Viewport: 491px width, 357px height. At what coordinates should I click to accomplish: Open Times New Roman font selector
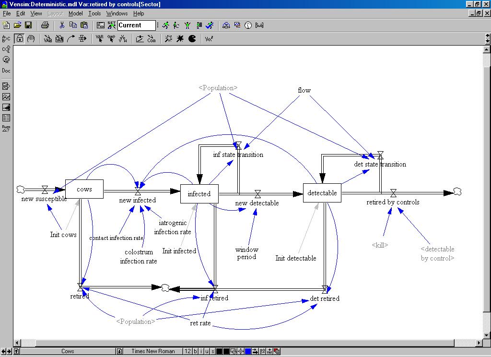153,351
